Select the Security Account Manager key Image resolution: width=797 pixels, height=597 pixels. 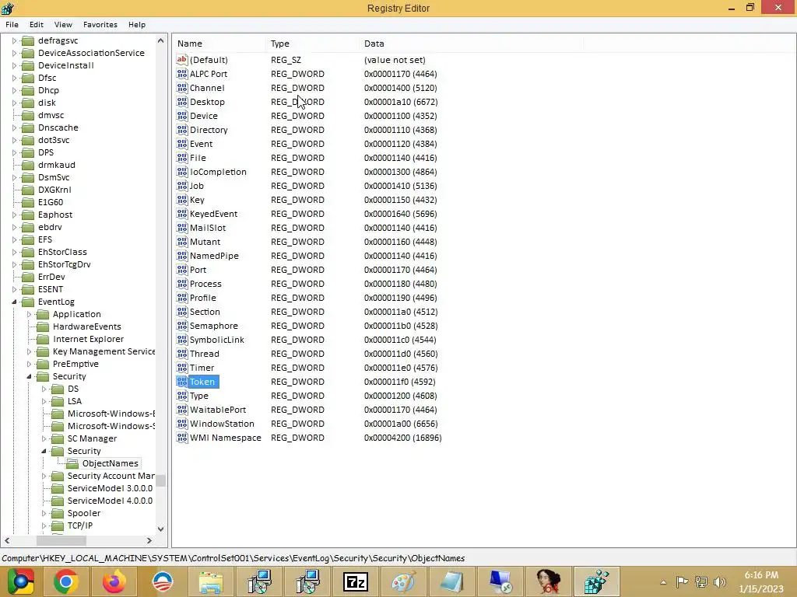[111, 476]
